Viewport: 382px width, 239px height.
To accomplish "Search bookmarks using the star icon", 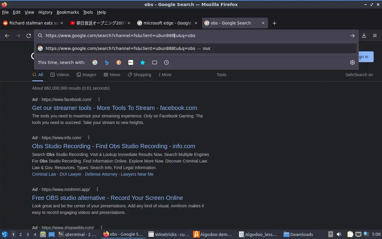I will coord(143,62).
